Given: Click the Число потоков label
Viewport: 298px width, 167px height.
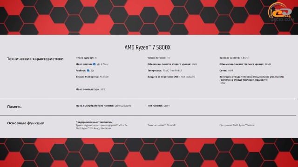Looking at the screenshot, I should click(x=157, y=58).
